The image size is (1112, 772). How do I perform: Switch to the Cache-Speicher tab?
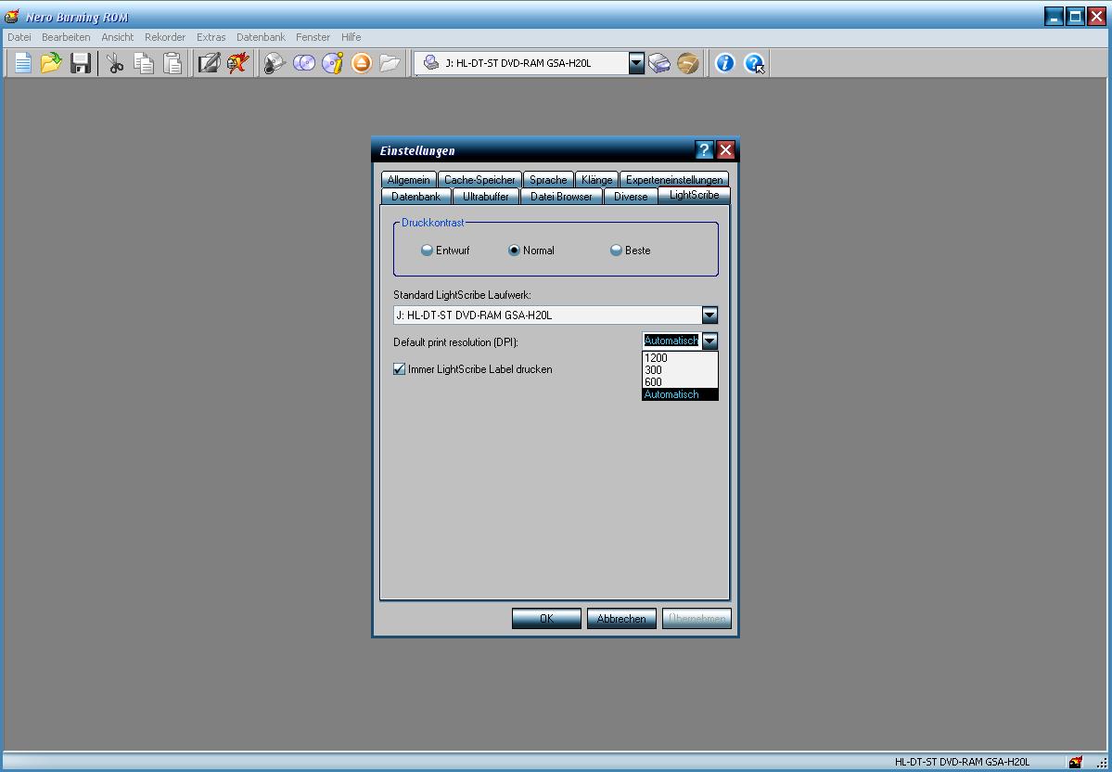(x=480, y=179)
